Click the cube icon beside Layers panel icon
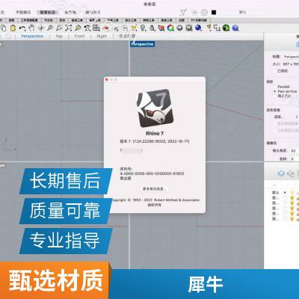This screenshot has width=299, height=299. pyautogui.click(x=291, y=173)
